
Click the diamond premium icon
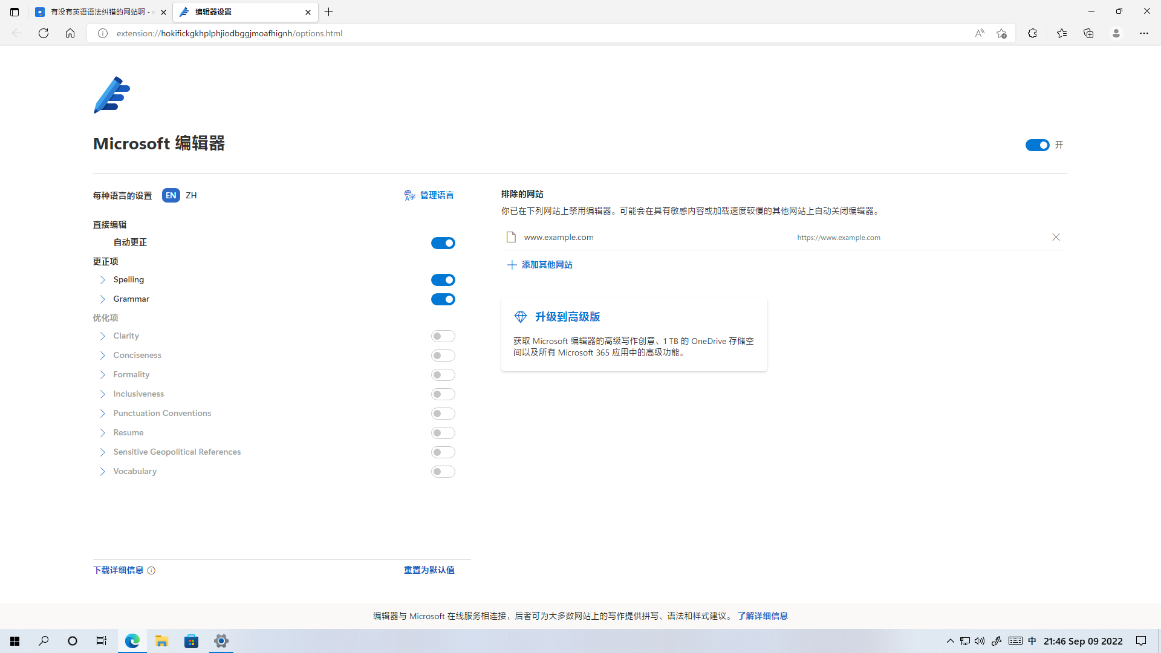[520, 317]
